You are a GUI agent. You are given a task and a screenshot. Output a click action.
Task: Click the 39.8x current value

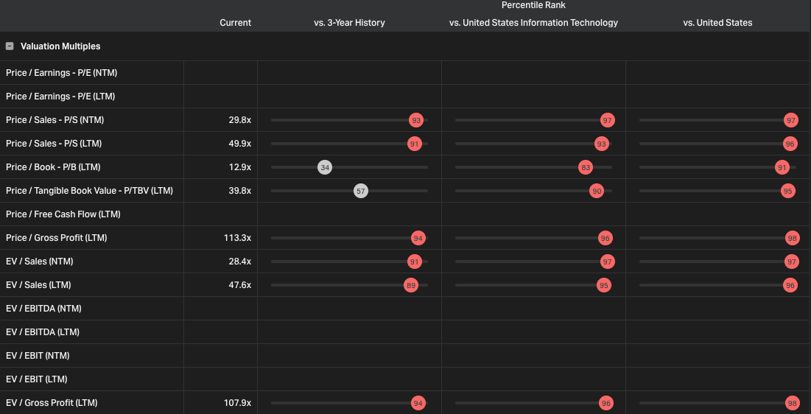(240, 191)
